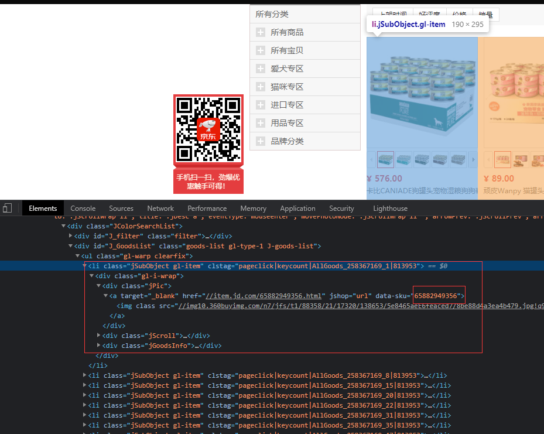Collapse the JColorSearchList div node
The image size is (544, 434).
pos(63,226)
